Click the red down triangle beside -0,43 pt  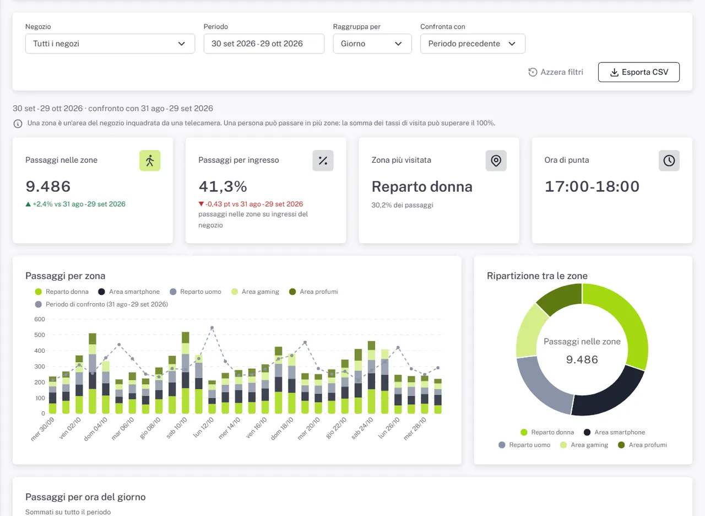point(201,204)
